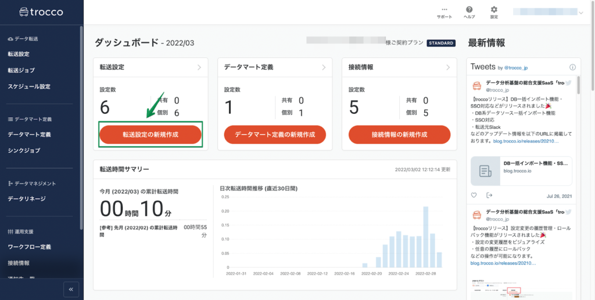
Task: Select スケジュール設定 in the sidebar
Action: [29, 86]
